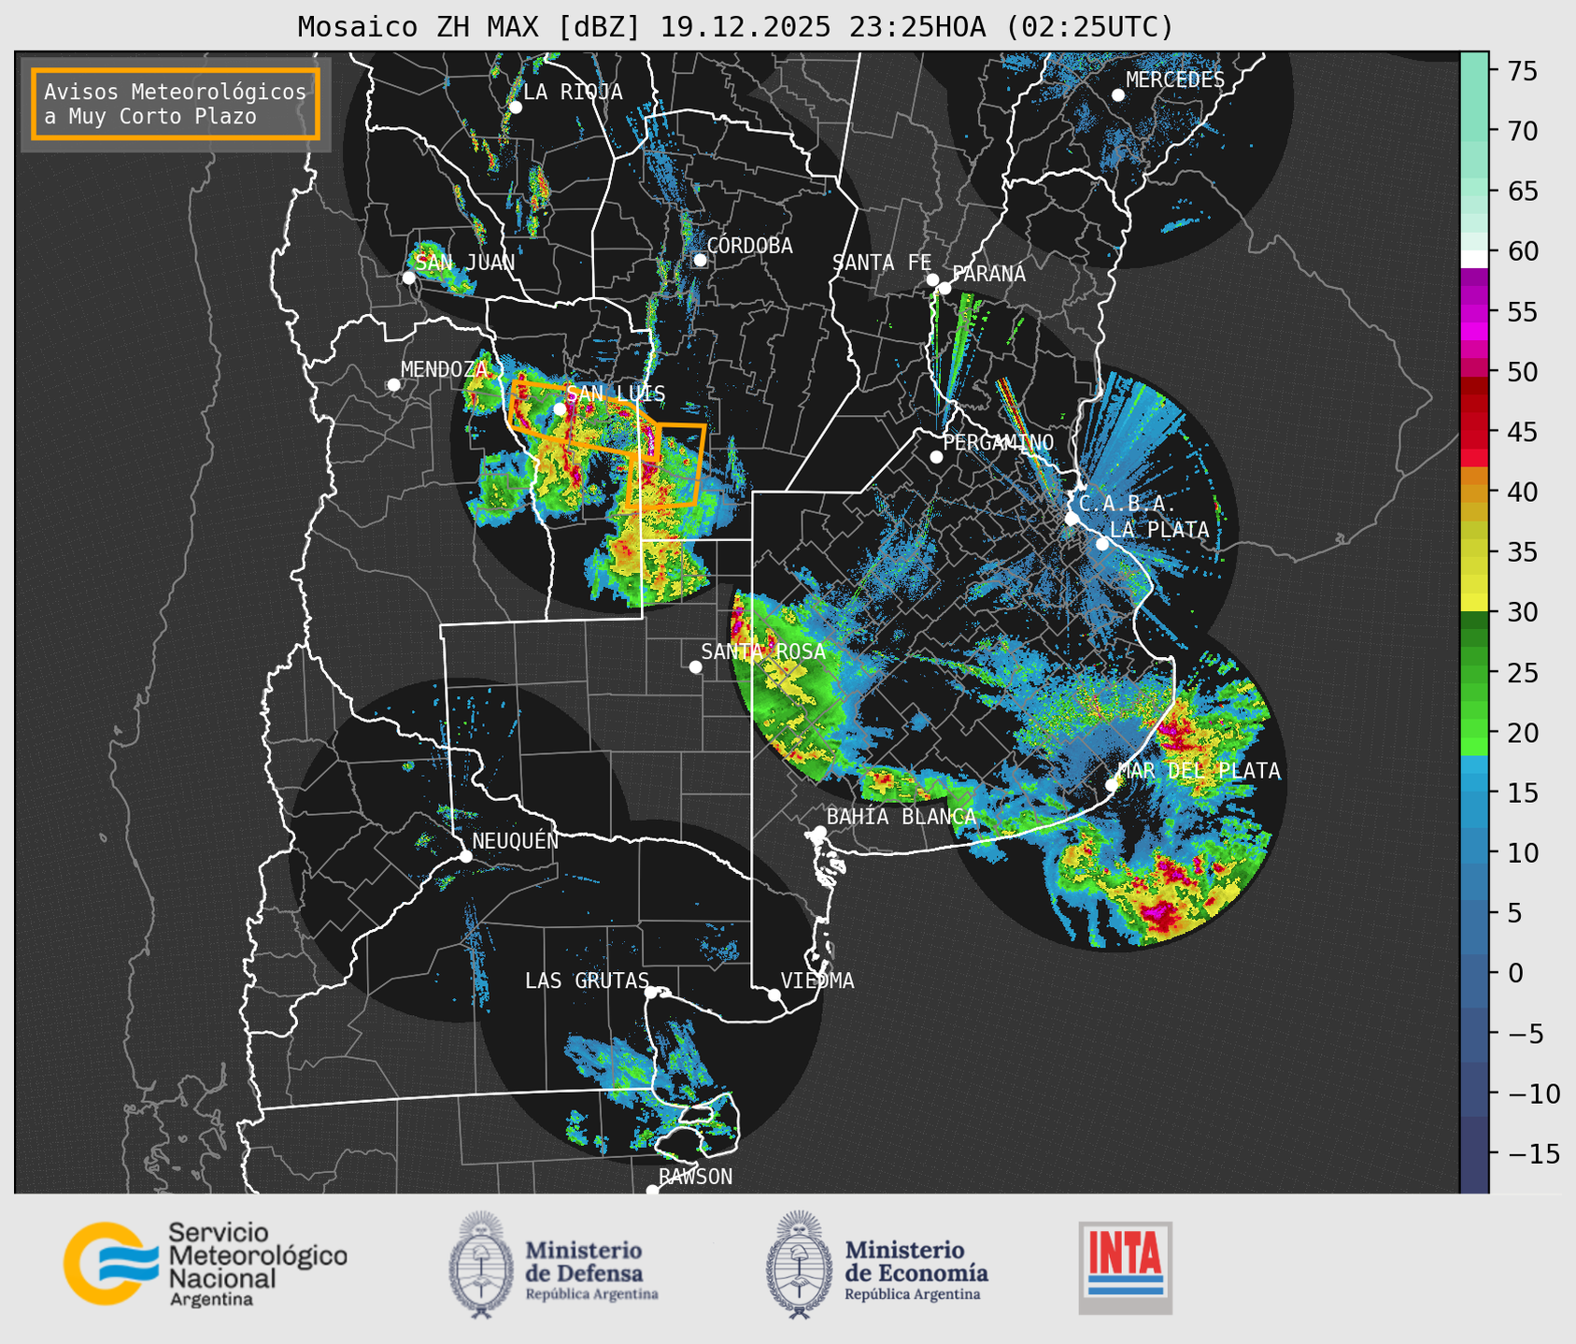Click the white marker dot for Mercedes
The height and width of the screenshot is (1344, 1576).
click(x=1118, y=95)
